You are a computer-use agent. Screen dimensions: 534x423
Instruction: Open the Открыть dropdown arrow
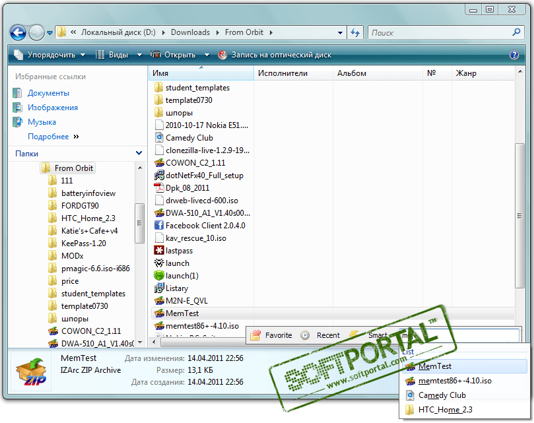[207, 55]
